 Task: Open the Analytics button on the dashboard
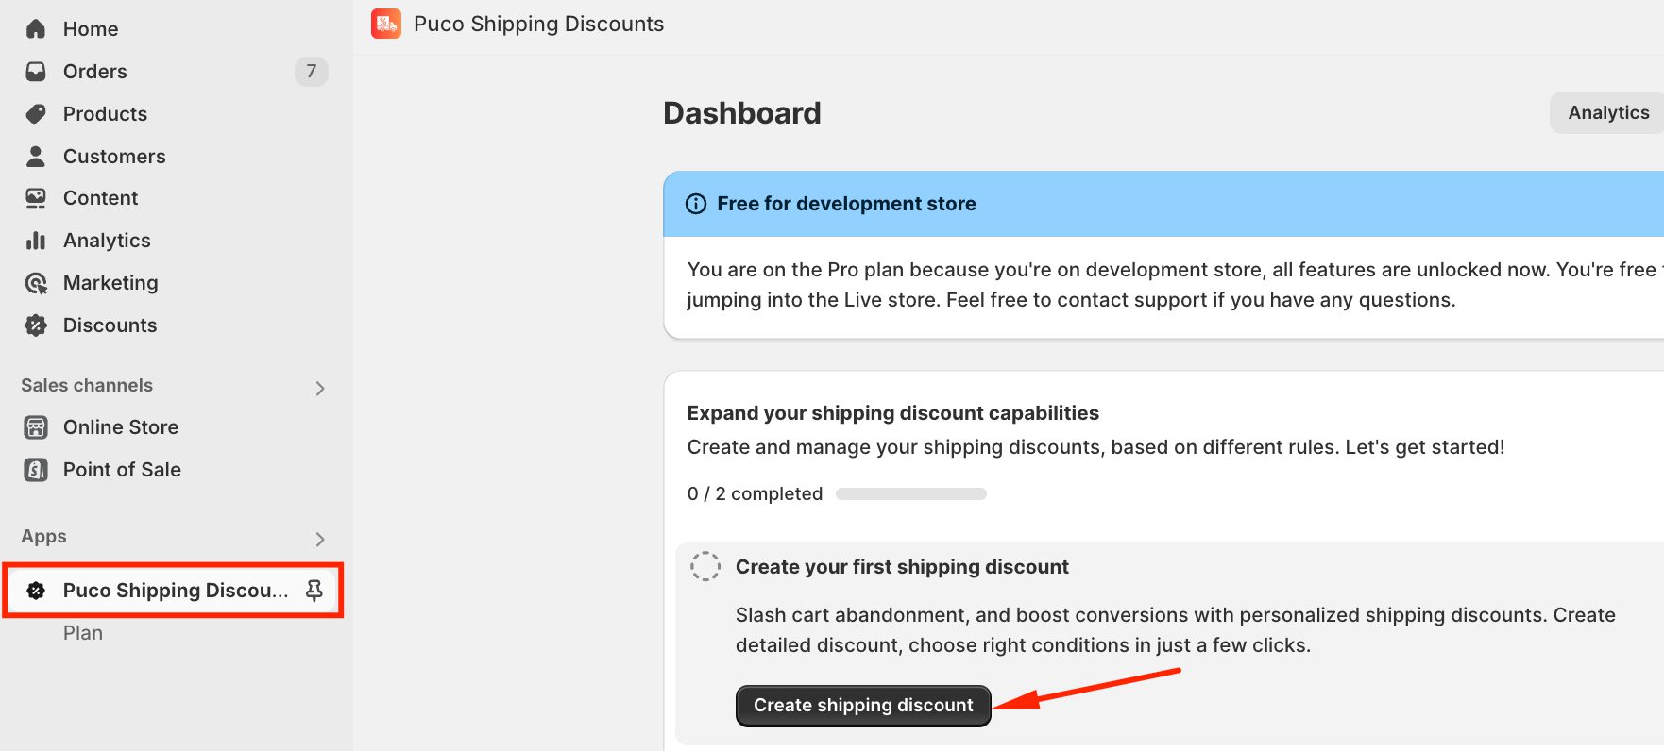pyautogui.click(x=1607, y=113)
